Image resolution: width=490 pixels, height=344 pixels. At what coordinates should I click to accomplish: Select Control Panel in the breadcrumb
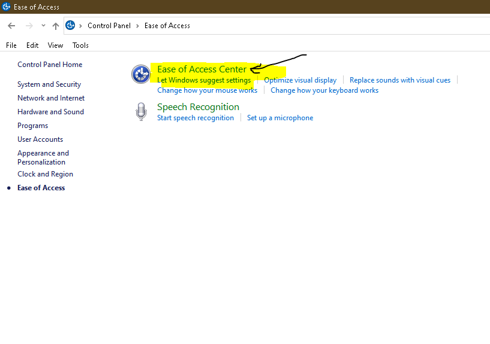(x=109, y=26)
